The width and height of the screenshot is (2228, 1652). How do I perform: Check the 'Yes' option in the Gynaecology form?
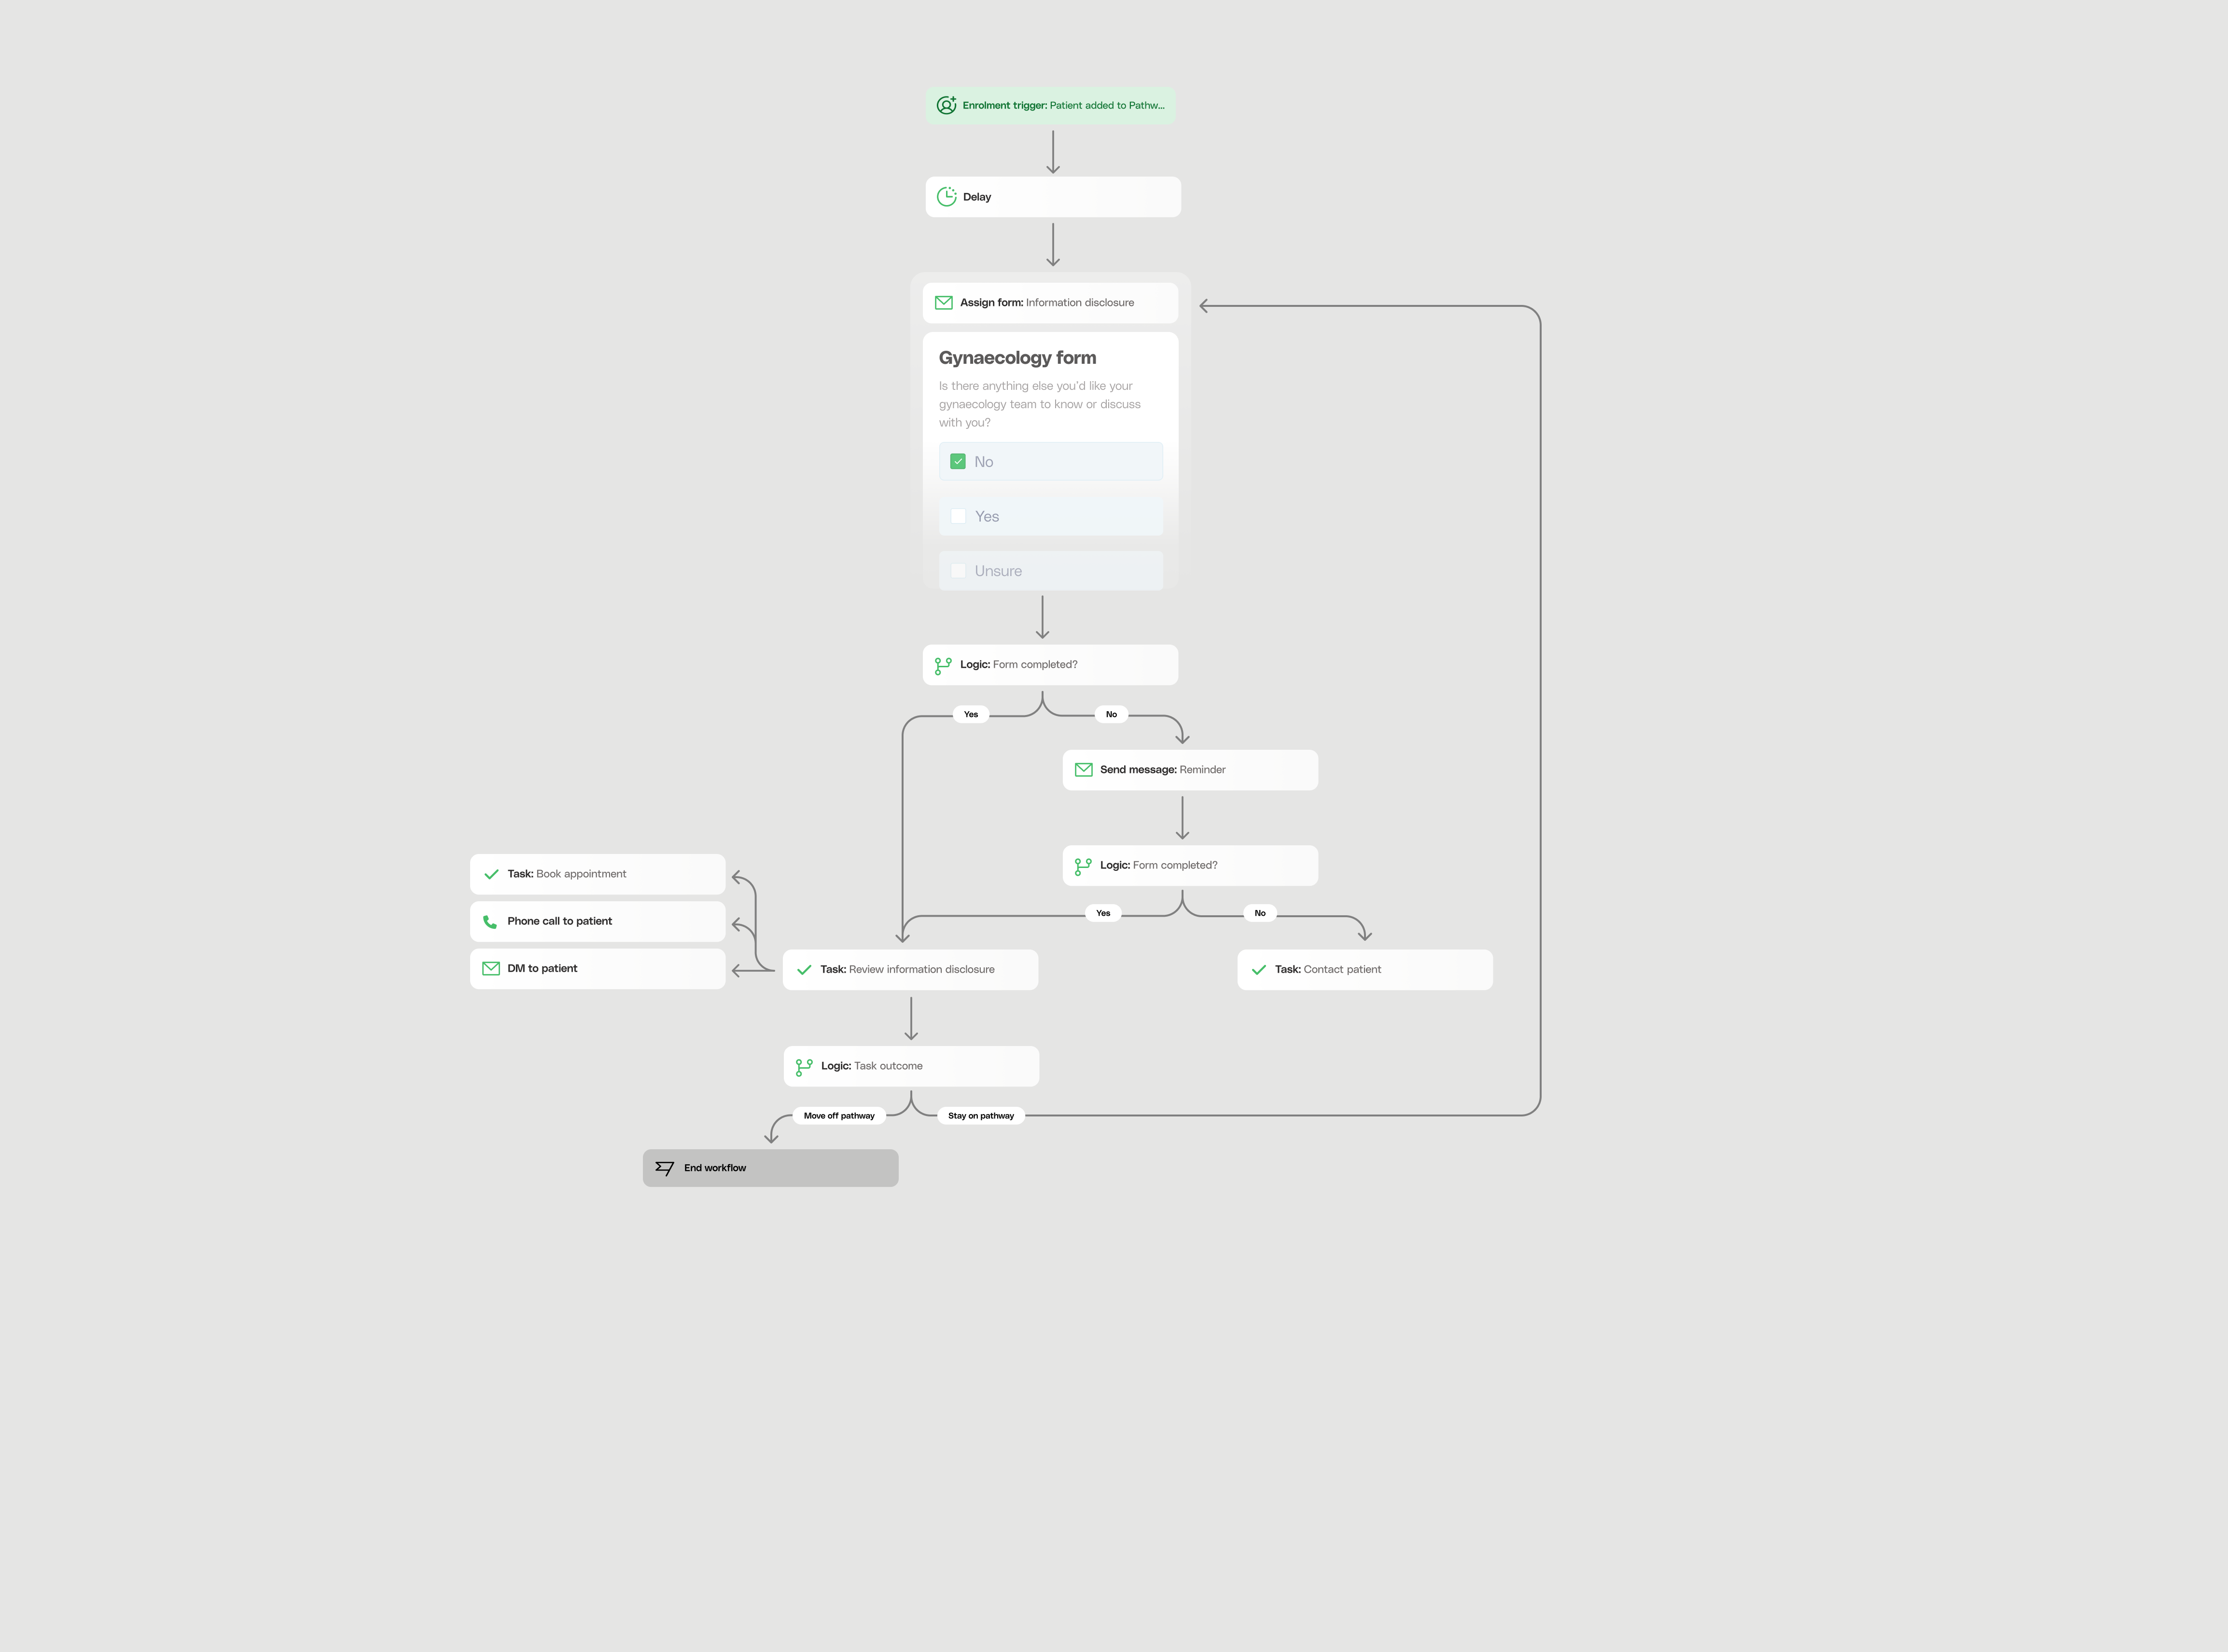(959, 516)
